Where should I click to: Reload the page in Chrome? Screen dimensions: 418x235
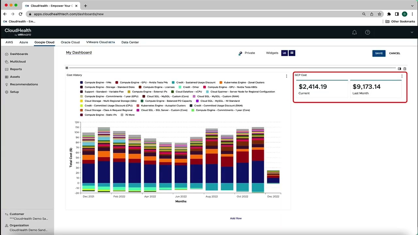(x=20, y=14)
